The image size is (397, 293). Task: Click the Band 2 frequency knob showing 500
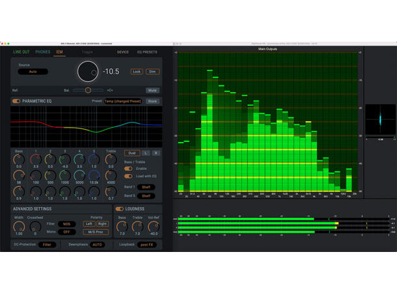pos(50,176)
